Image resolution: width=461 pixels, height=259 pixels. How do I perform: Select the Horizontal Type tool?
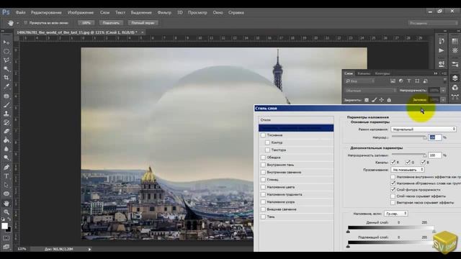[6, 176]
